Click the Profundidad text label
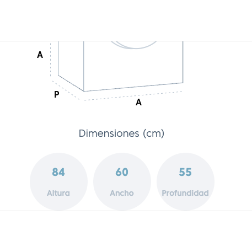 (x=185, y=193)
